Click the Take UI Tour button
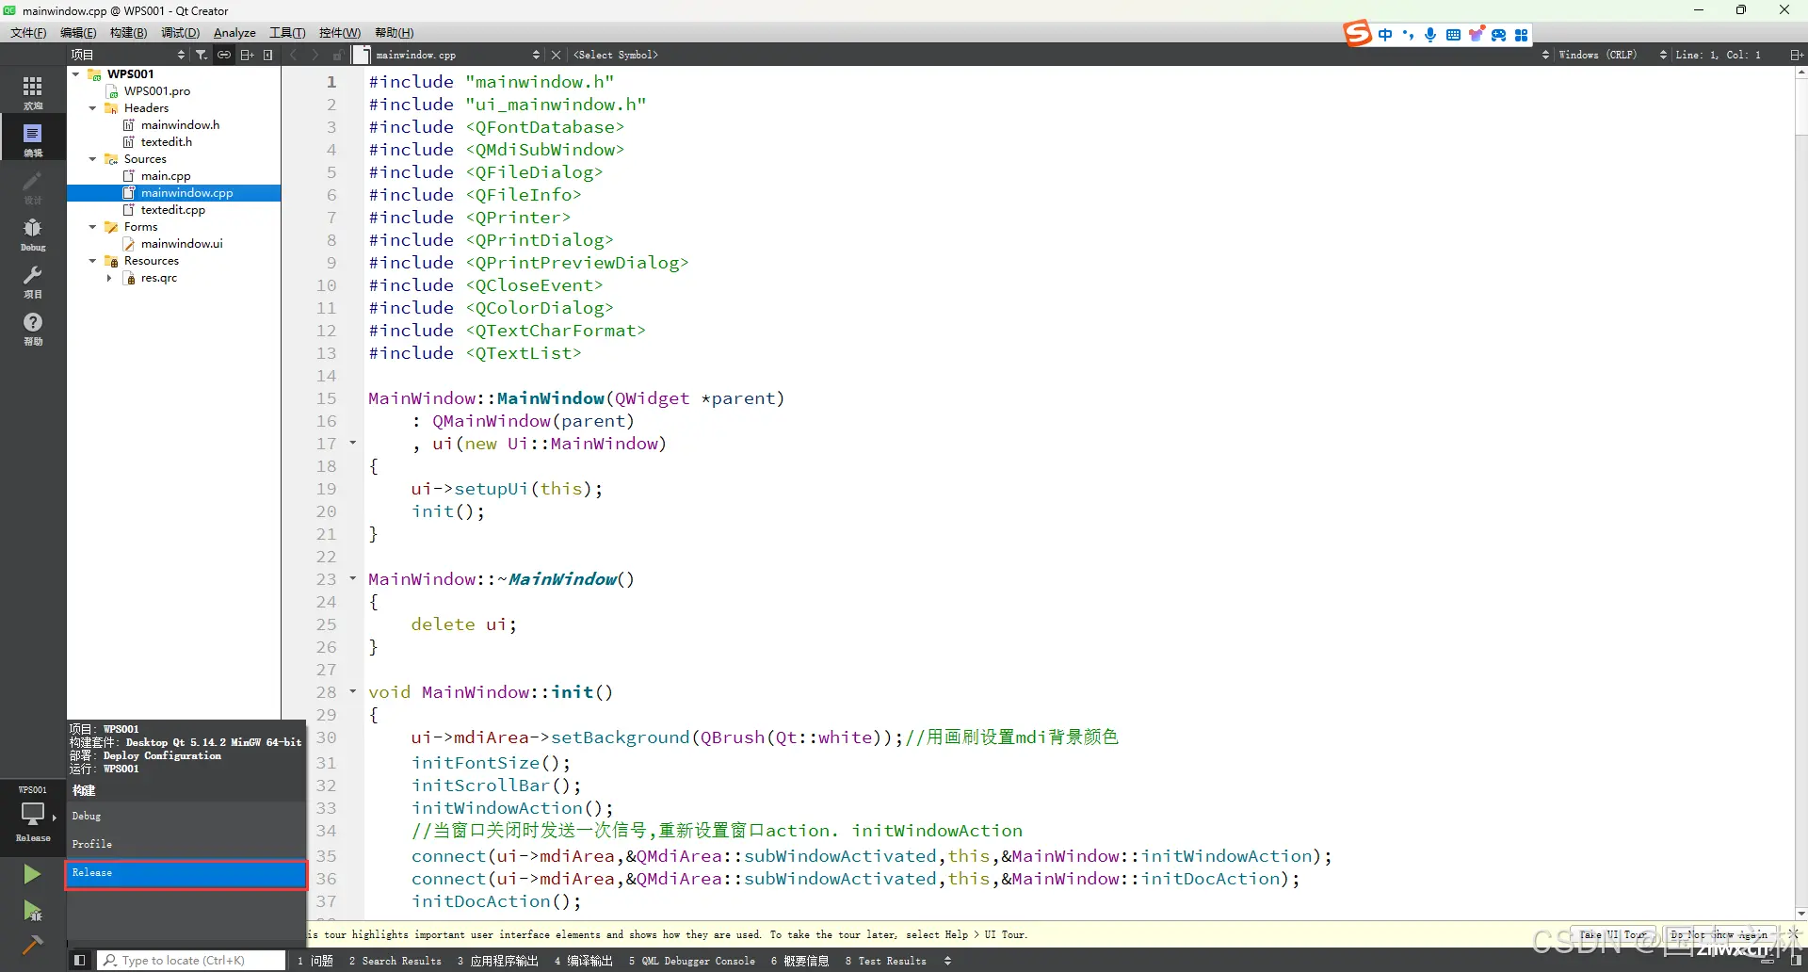This screenshot has height=972, width=1808. click(1615, 935)
